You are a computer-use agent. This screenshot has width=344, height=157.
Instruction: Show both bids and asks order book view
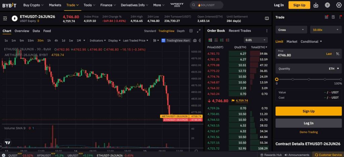coord(210,40)
